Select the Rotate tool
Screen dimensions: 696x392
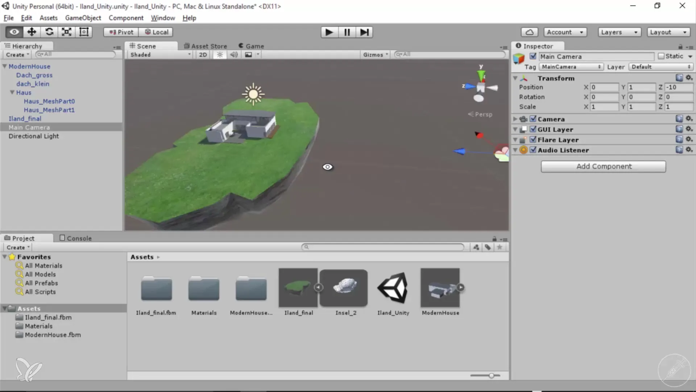49,32
